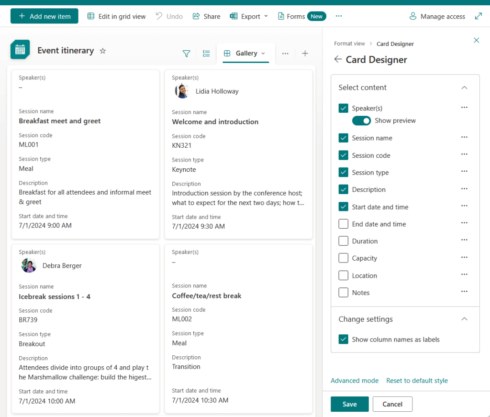490x417 pixels.
Task: Open the Export dropdown
Action: tap(249, 16)
